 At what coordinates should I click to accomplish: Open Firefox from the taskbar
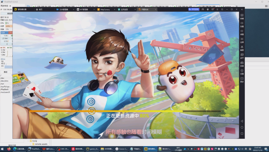pos(9,149)
